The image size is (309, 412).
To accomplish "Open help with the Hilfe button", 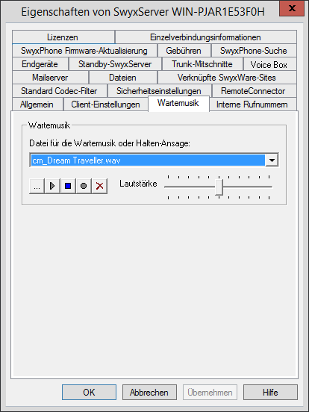I will [270, 393].
